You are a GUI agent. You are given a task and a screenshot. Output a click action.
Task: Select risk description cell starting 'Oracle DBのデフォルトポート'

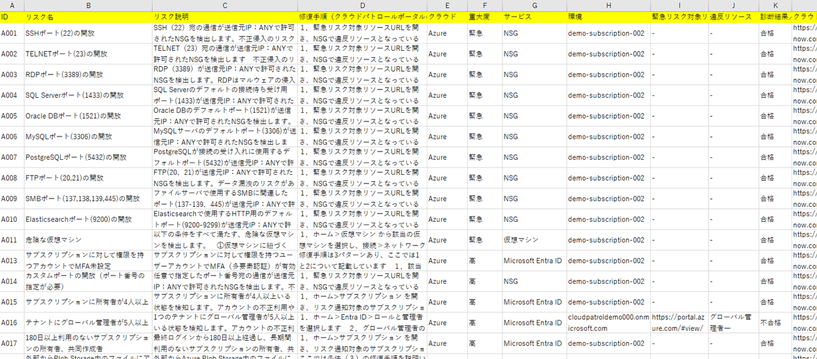coord(225,116)
